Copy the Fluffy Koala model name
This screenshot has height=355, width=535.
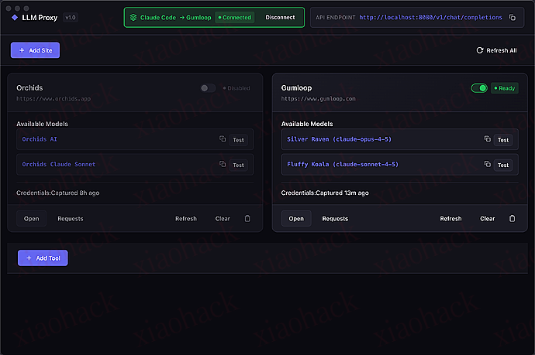(488, 165)
